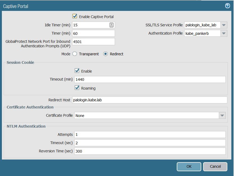The width and height of the screenshot is (234, 176).
Task: Click GlobalProtect Network Port field
Action: 93,42
